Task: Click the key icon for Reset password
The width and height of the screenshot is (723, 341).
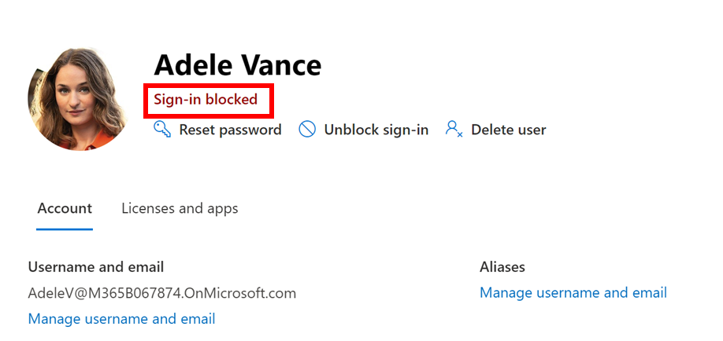Action: tap(162, 130)
